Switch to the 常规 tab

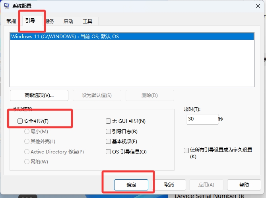coord(11,21)
